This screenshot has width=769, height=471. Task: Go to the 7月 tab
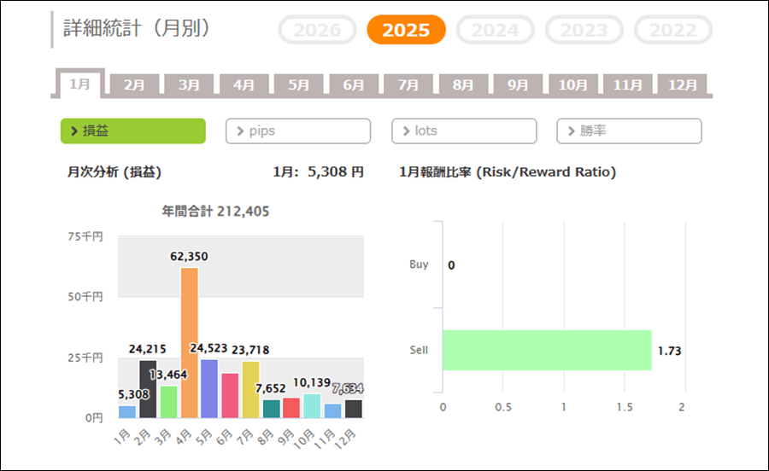click(x=408, y=85)
